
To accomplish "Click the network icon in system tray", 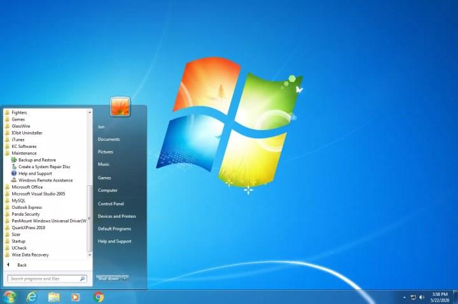I will (x=413, y=297).
